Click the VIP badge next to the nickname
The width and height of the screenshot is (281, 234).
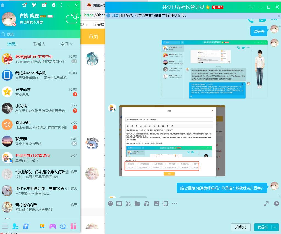(50, 16)
